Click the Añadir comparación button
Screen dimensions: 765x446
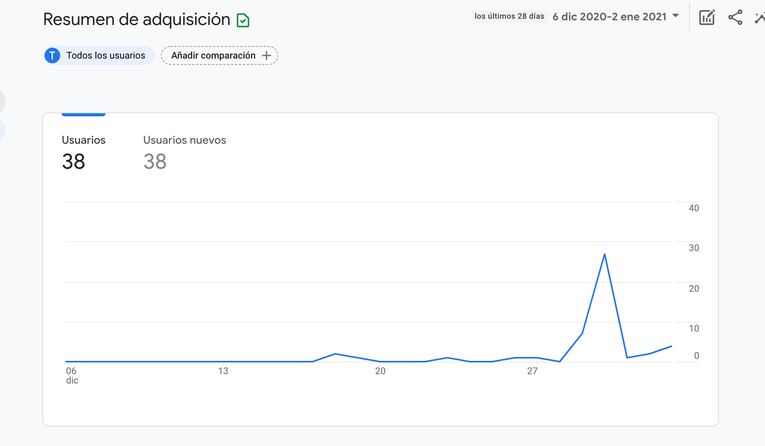tap(213, 55)
